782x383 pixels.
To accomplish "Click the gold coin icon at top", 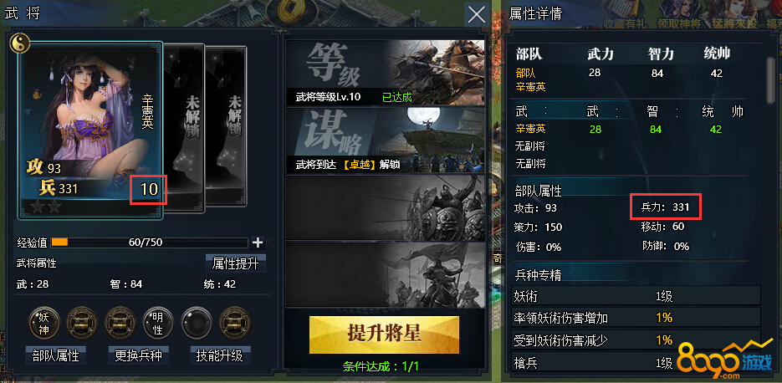I will [x=286, y=8].
